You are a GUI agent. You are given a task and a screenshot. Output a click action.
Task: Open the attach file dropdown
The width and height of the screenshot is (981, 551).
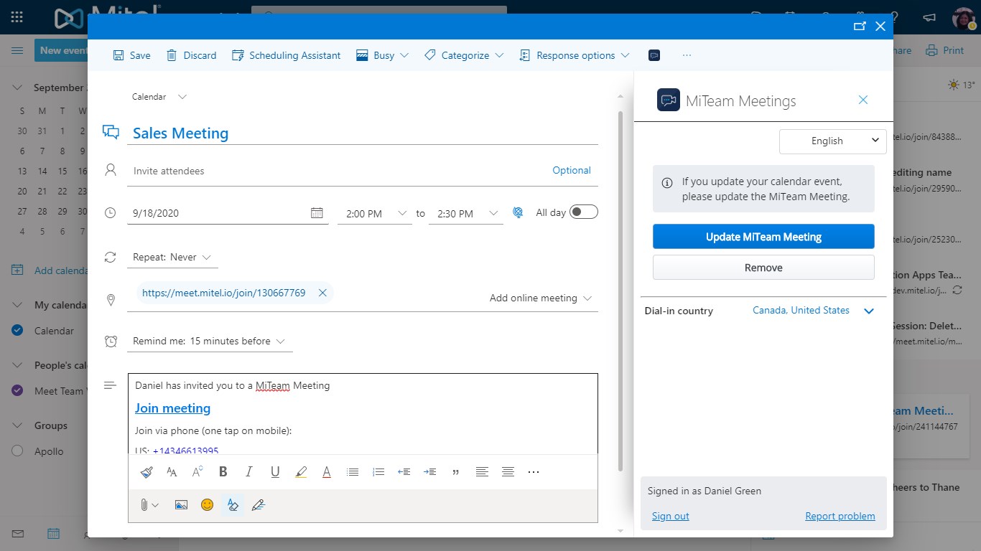pos(149,505)
